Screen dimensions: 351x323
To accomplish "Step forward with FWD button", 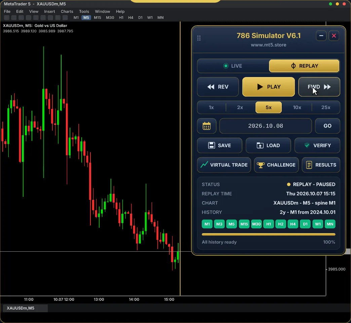I will 319,87.
